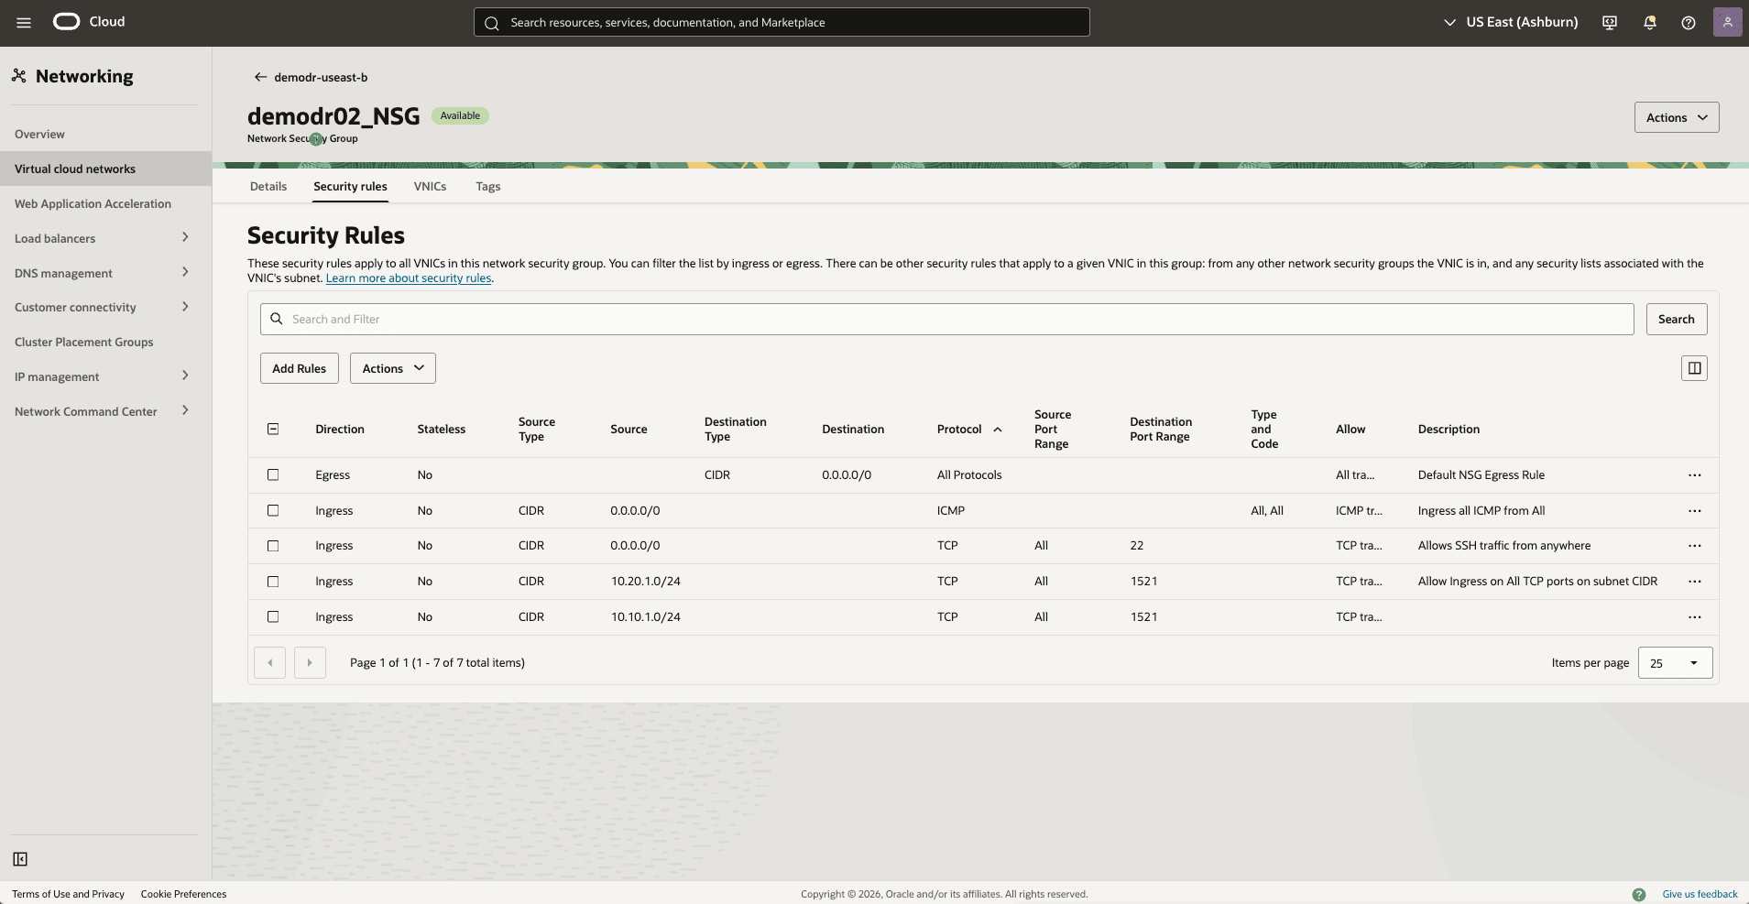The width and height of the screenshot is (1749, 904).
Task: Collapse the Networking sidebar panel
Action: coord(20,859)
